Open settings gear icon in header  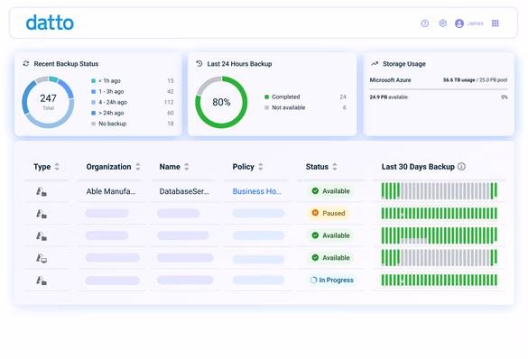443,23
